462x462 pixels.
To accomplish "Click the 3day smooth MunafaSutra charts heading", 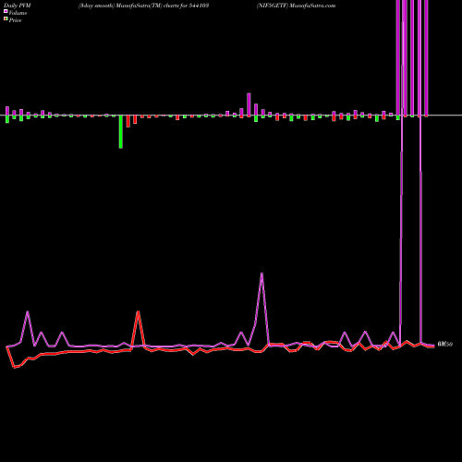I will (x=143, y=6).
